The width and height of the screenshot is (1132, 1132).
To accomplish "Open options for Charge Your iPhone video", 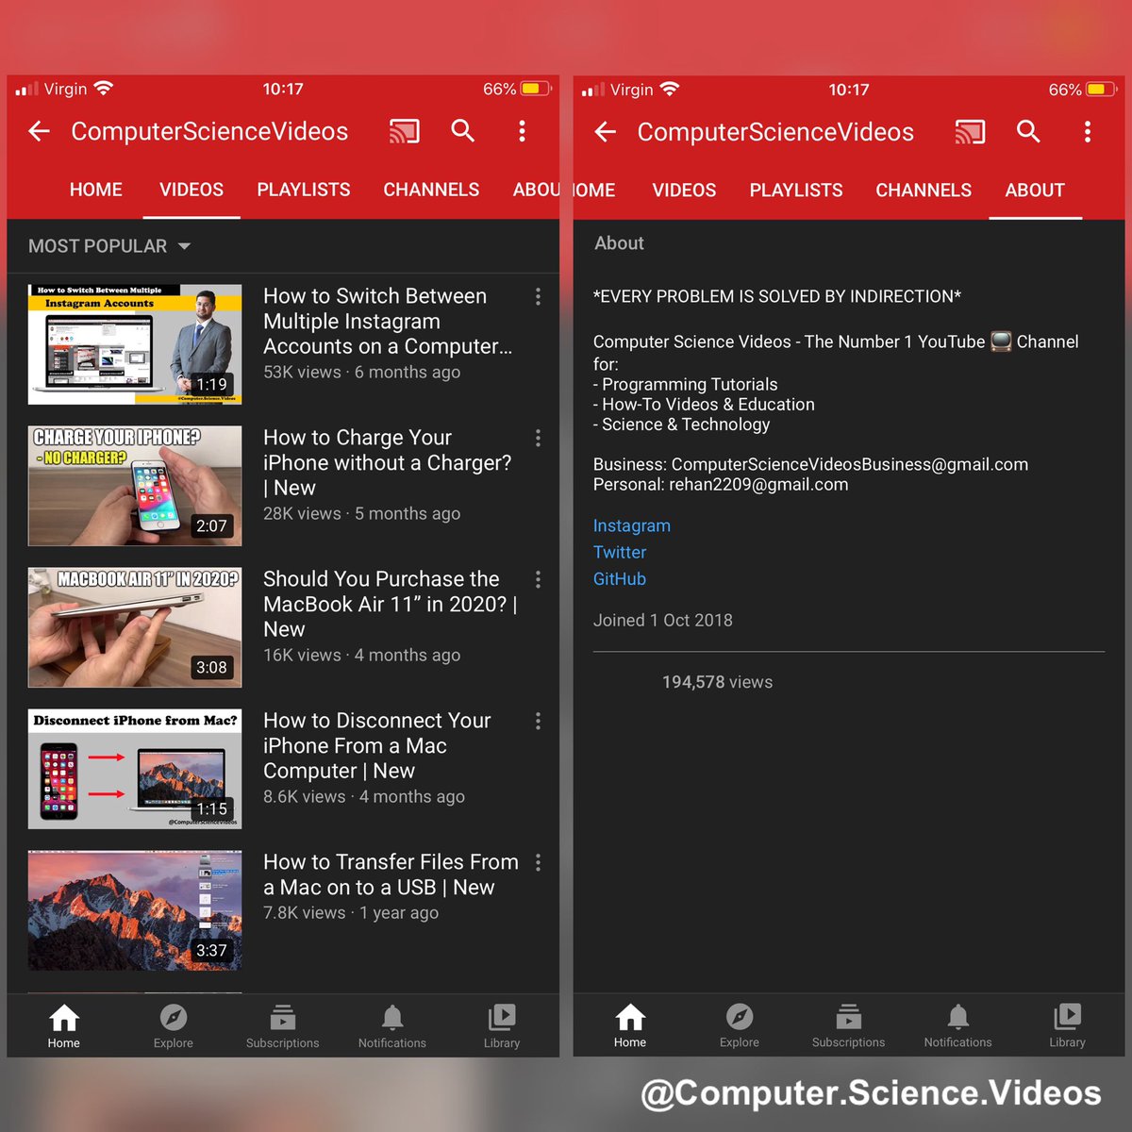I will (538, 438).
